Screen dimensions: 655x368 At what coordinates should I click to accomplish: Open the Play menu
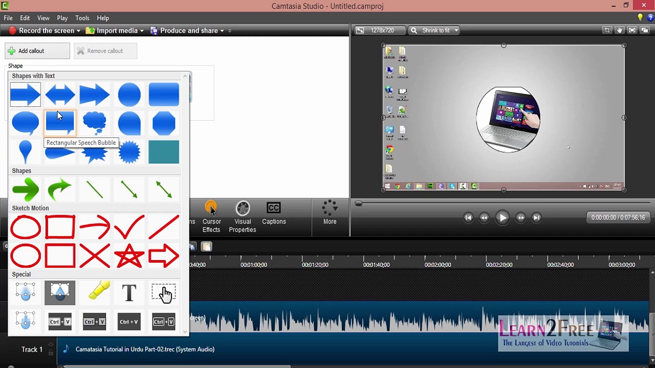pos(62,18)
